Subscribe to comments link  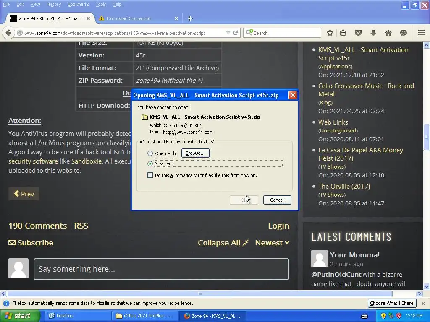31,243
